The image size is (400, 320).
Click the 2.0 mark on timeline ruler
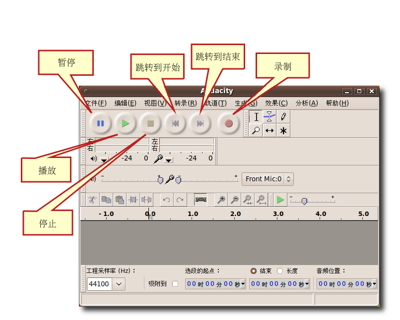(x=235, y=214)
